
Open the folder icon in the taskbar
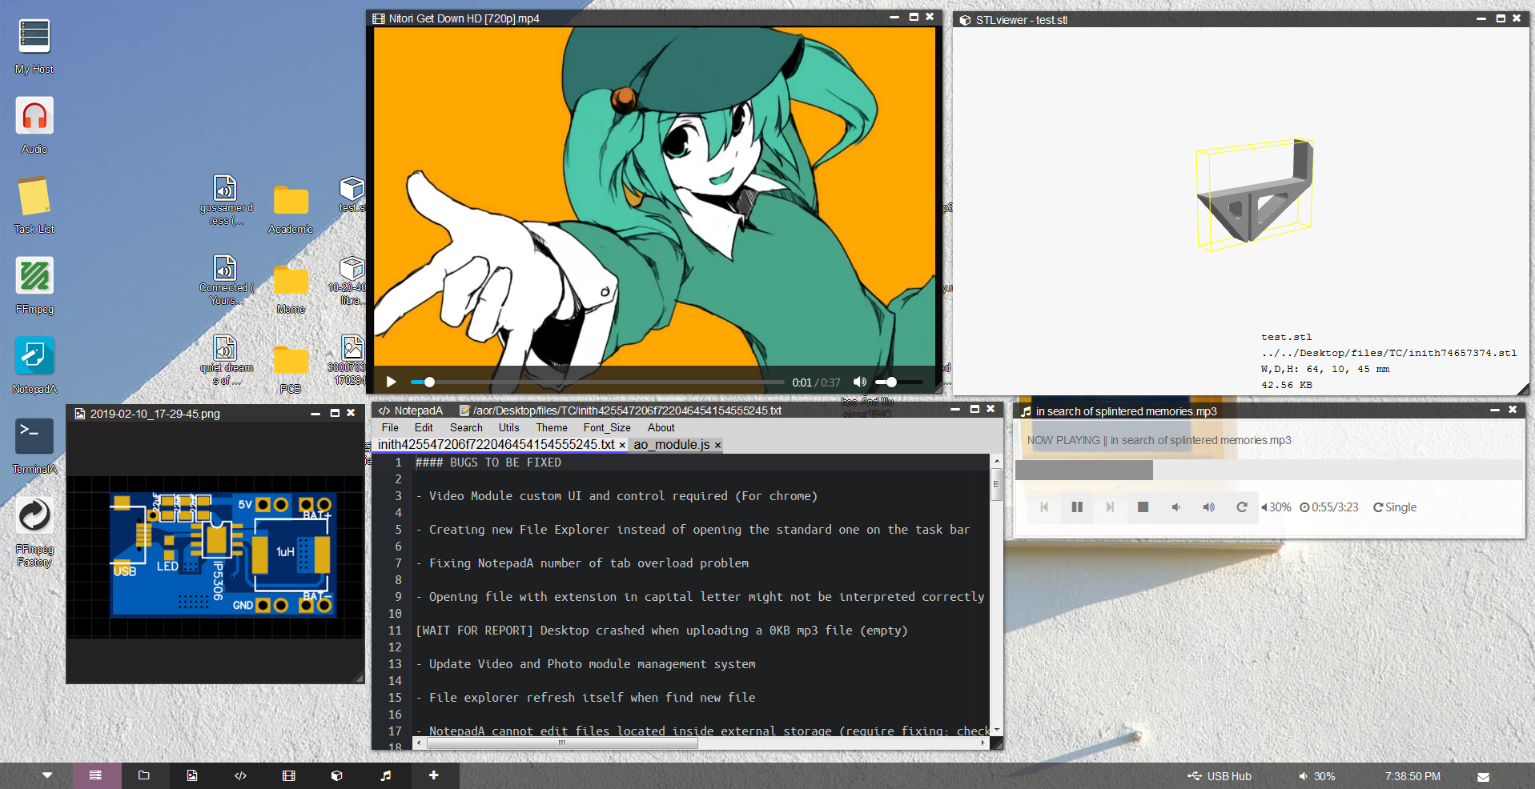pyautogui.click(x=144, y=775)
